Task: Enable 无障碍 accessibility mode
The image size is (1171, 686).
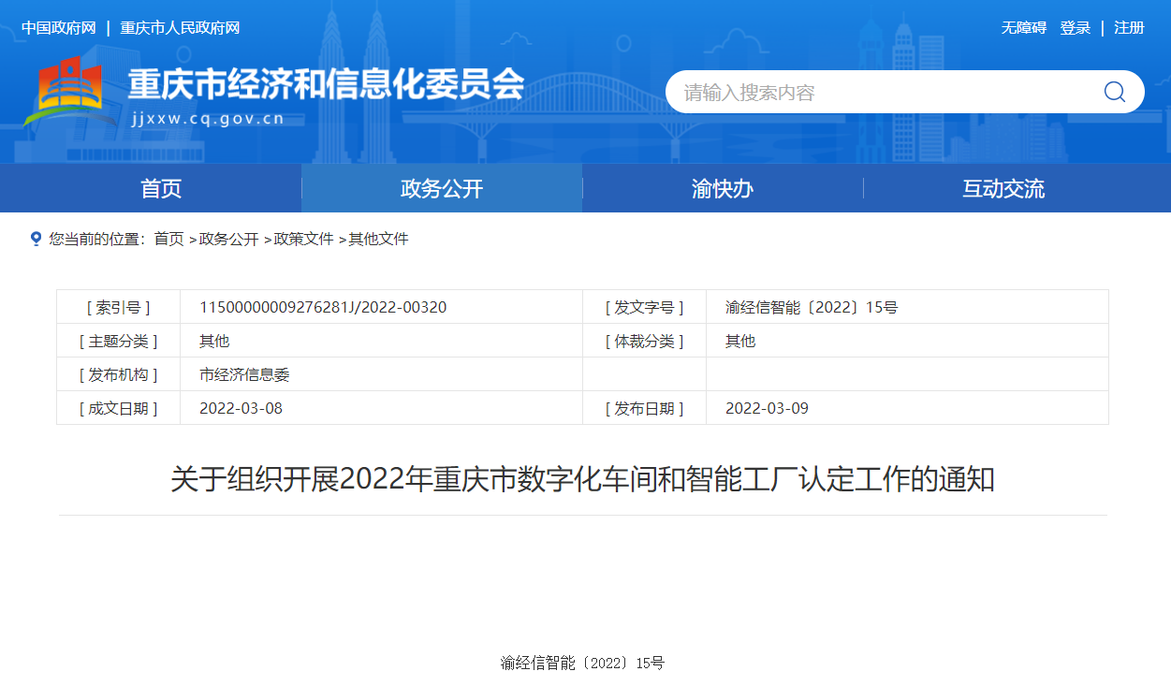Action: click(x=1023, y=28)
